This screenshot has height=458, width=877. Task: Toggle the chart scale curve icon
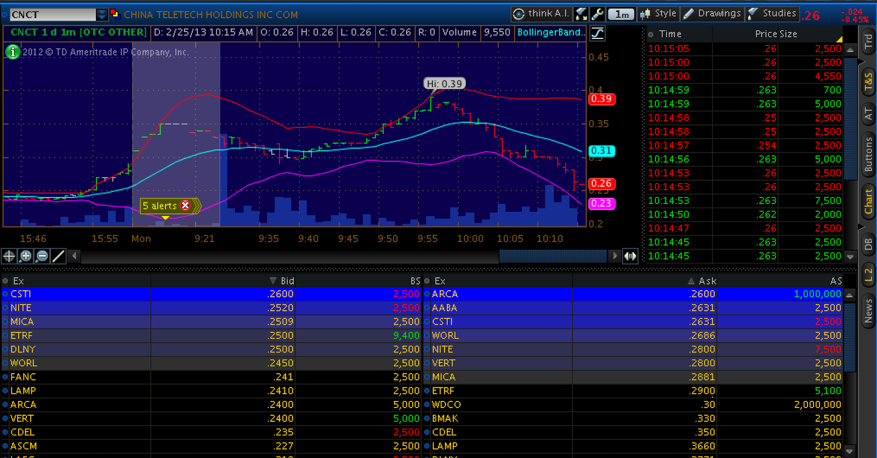coord(597,33)
